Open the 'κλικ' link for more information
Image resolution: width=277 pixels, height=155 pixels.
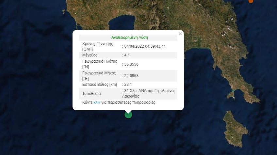point(97,102)
